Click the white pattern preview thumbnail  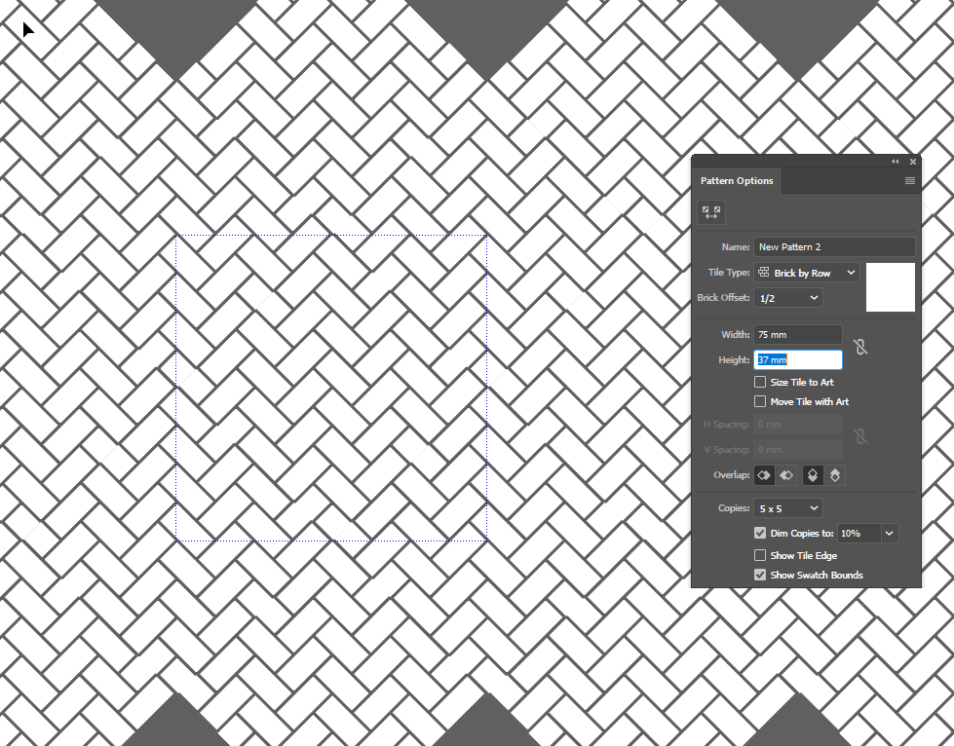pyautogui.click(x=890, y=287)
